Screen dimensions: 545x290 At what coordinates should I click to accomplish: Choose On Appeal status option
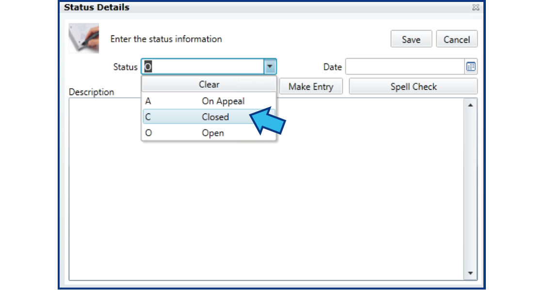[x=208, y=101]
